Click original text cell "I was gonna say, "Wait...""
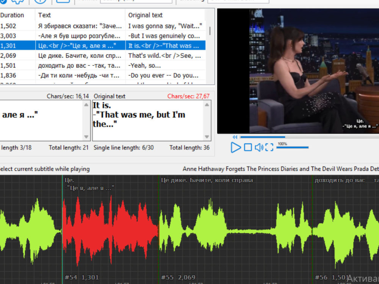Viewport: 379px width, 284px height. coord(165,26)
